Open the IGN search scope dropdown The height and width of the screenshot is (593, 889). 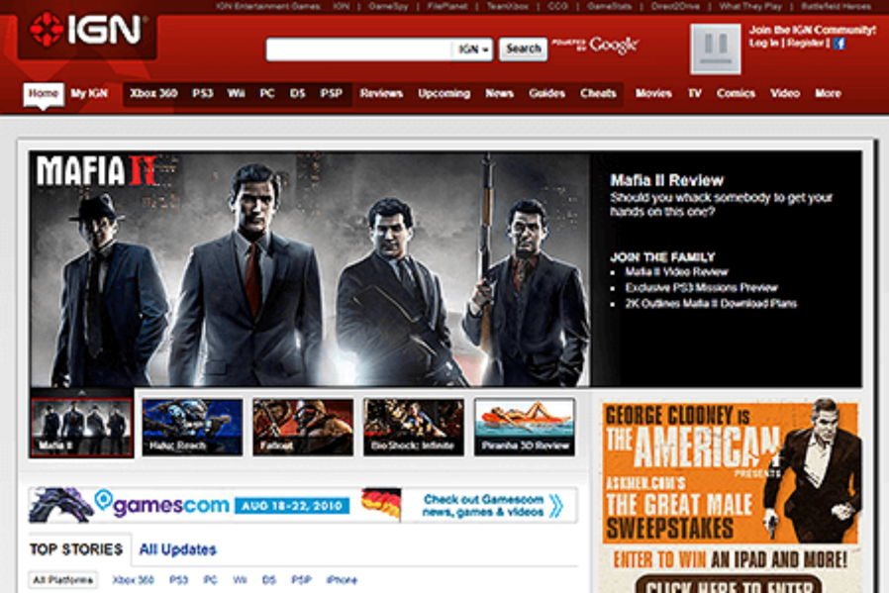click(x=472, y=49)
